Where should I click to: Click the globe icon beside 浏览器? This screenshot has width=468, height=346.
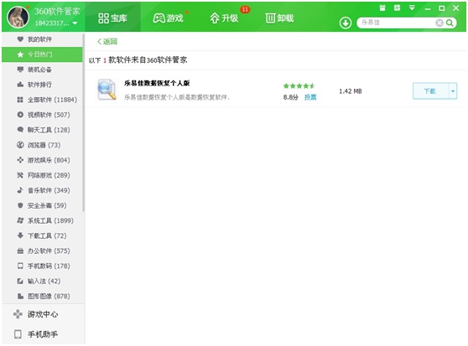(x=20, y=145)
